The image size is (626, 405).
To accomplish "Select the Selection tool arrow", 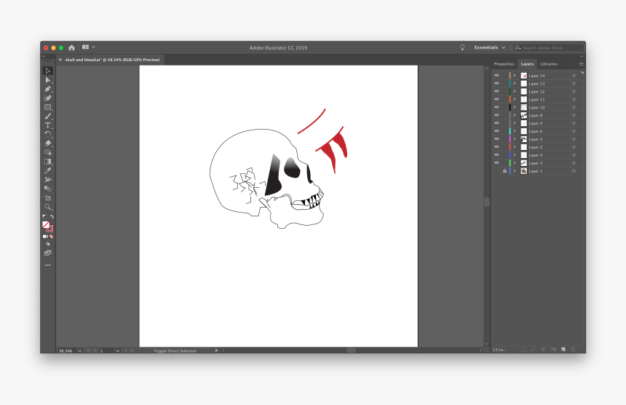I will 47,71.
